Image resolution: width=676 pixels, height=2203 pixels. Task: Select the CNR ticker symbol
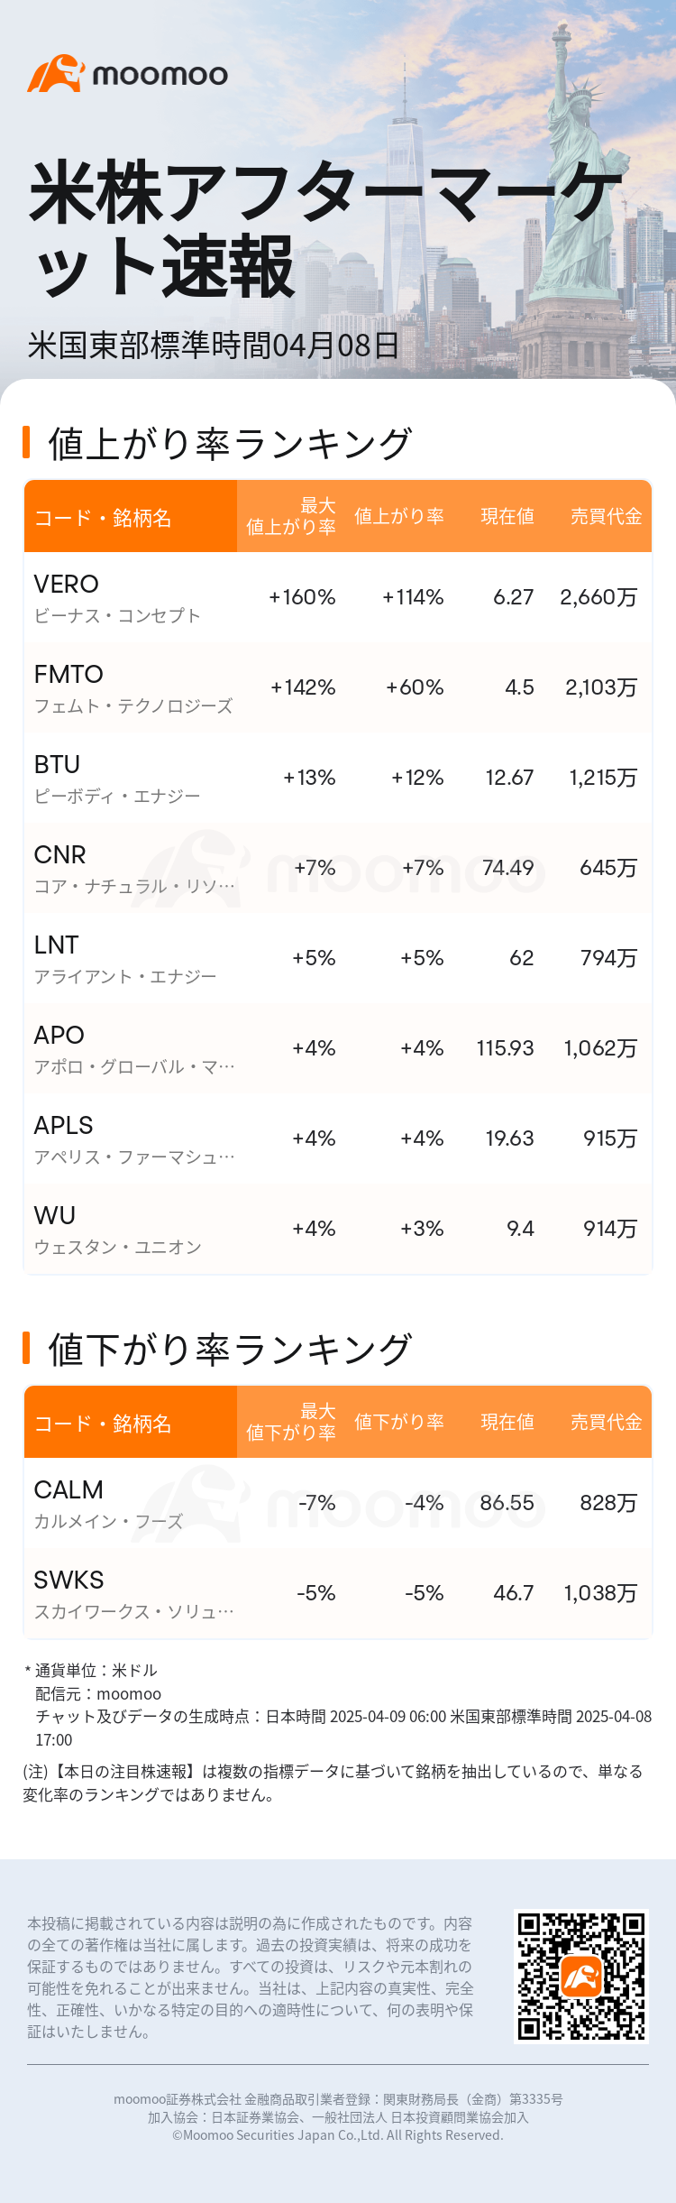[59, 854]
